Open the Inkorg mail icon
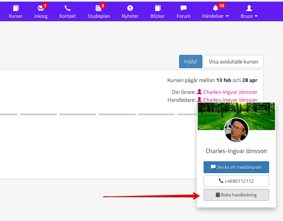283x221 pixels. click(41, 9)
